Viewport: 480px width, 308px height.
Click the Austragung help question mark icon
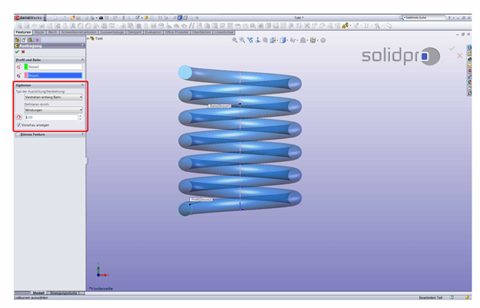[82, 45]
